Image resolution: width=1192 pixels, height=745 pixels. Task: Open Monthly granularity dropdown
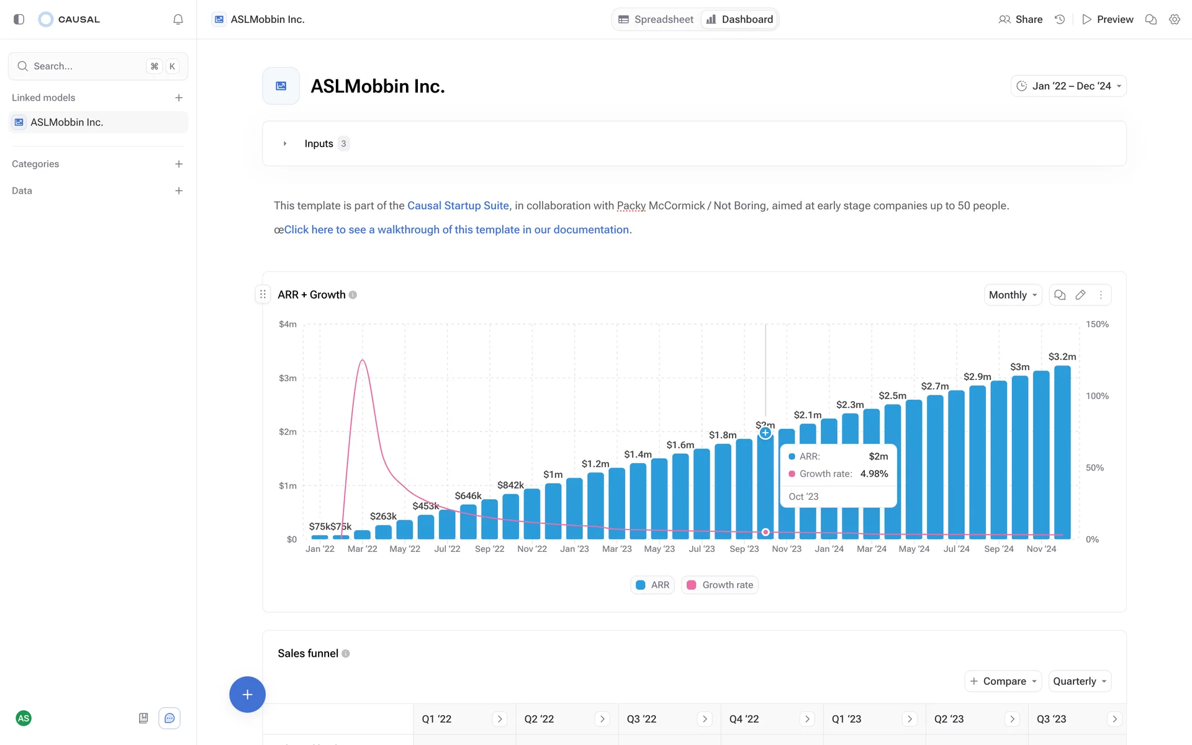pos(1013,295)
